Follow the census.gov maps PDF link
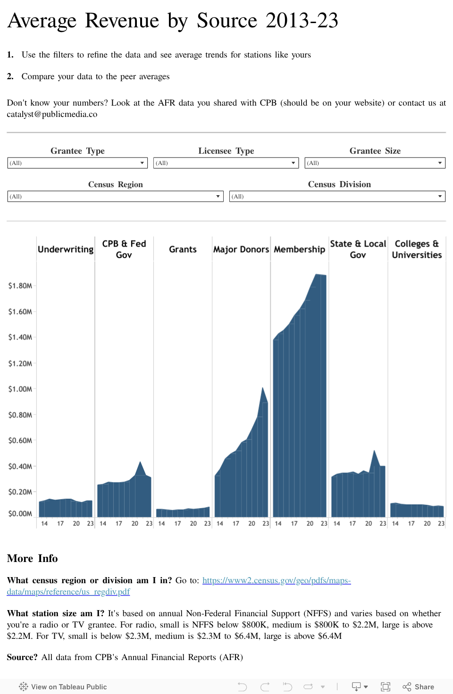This screenshot has width=453, height=694. point(179,586)
